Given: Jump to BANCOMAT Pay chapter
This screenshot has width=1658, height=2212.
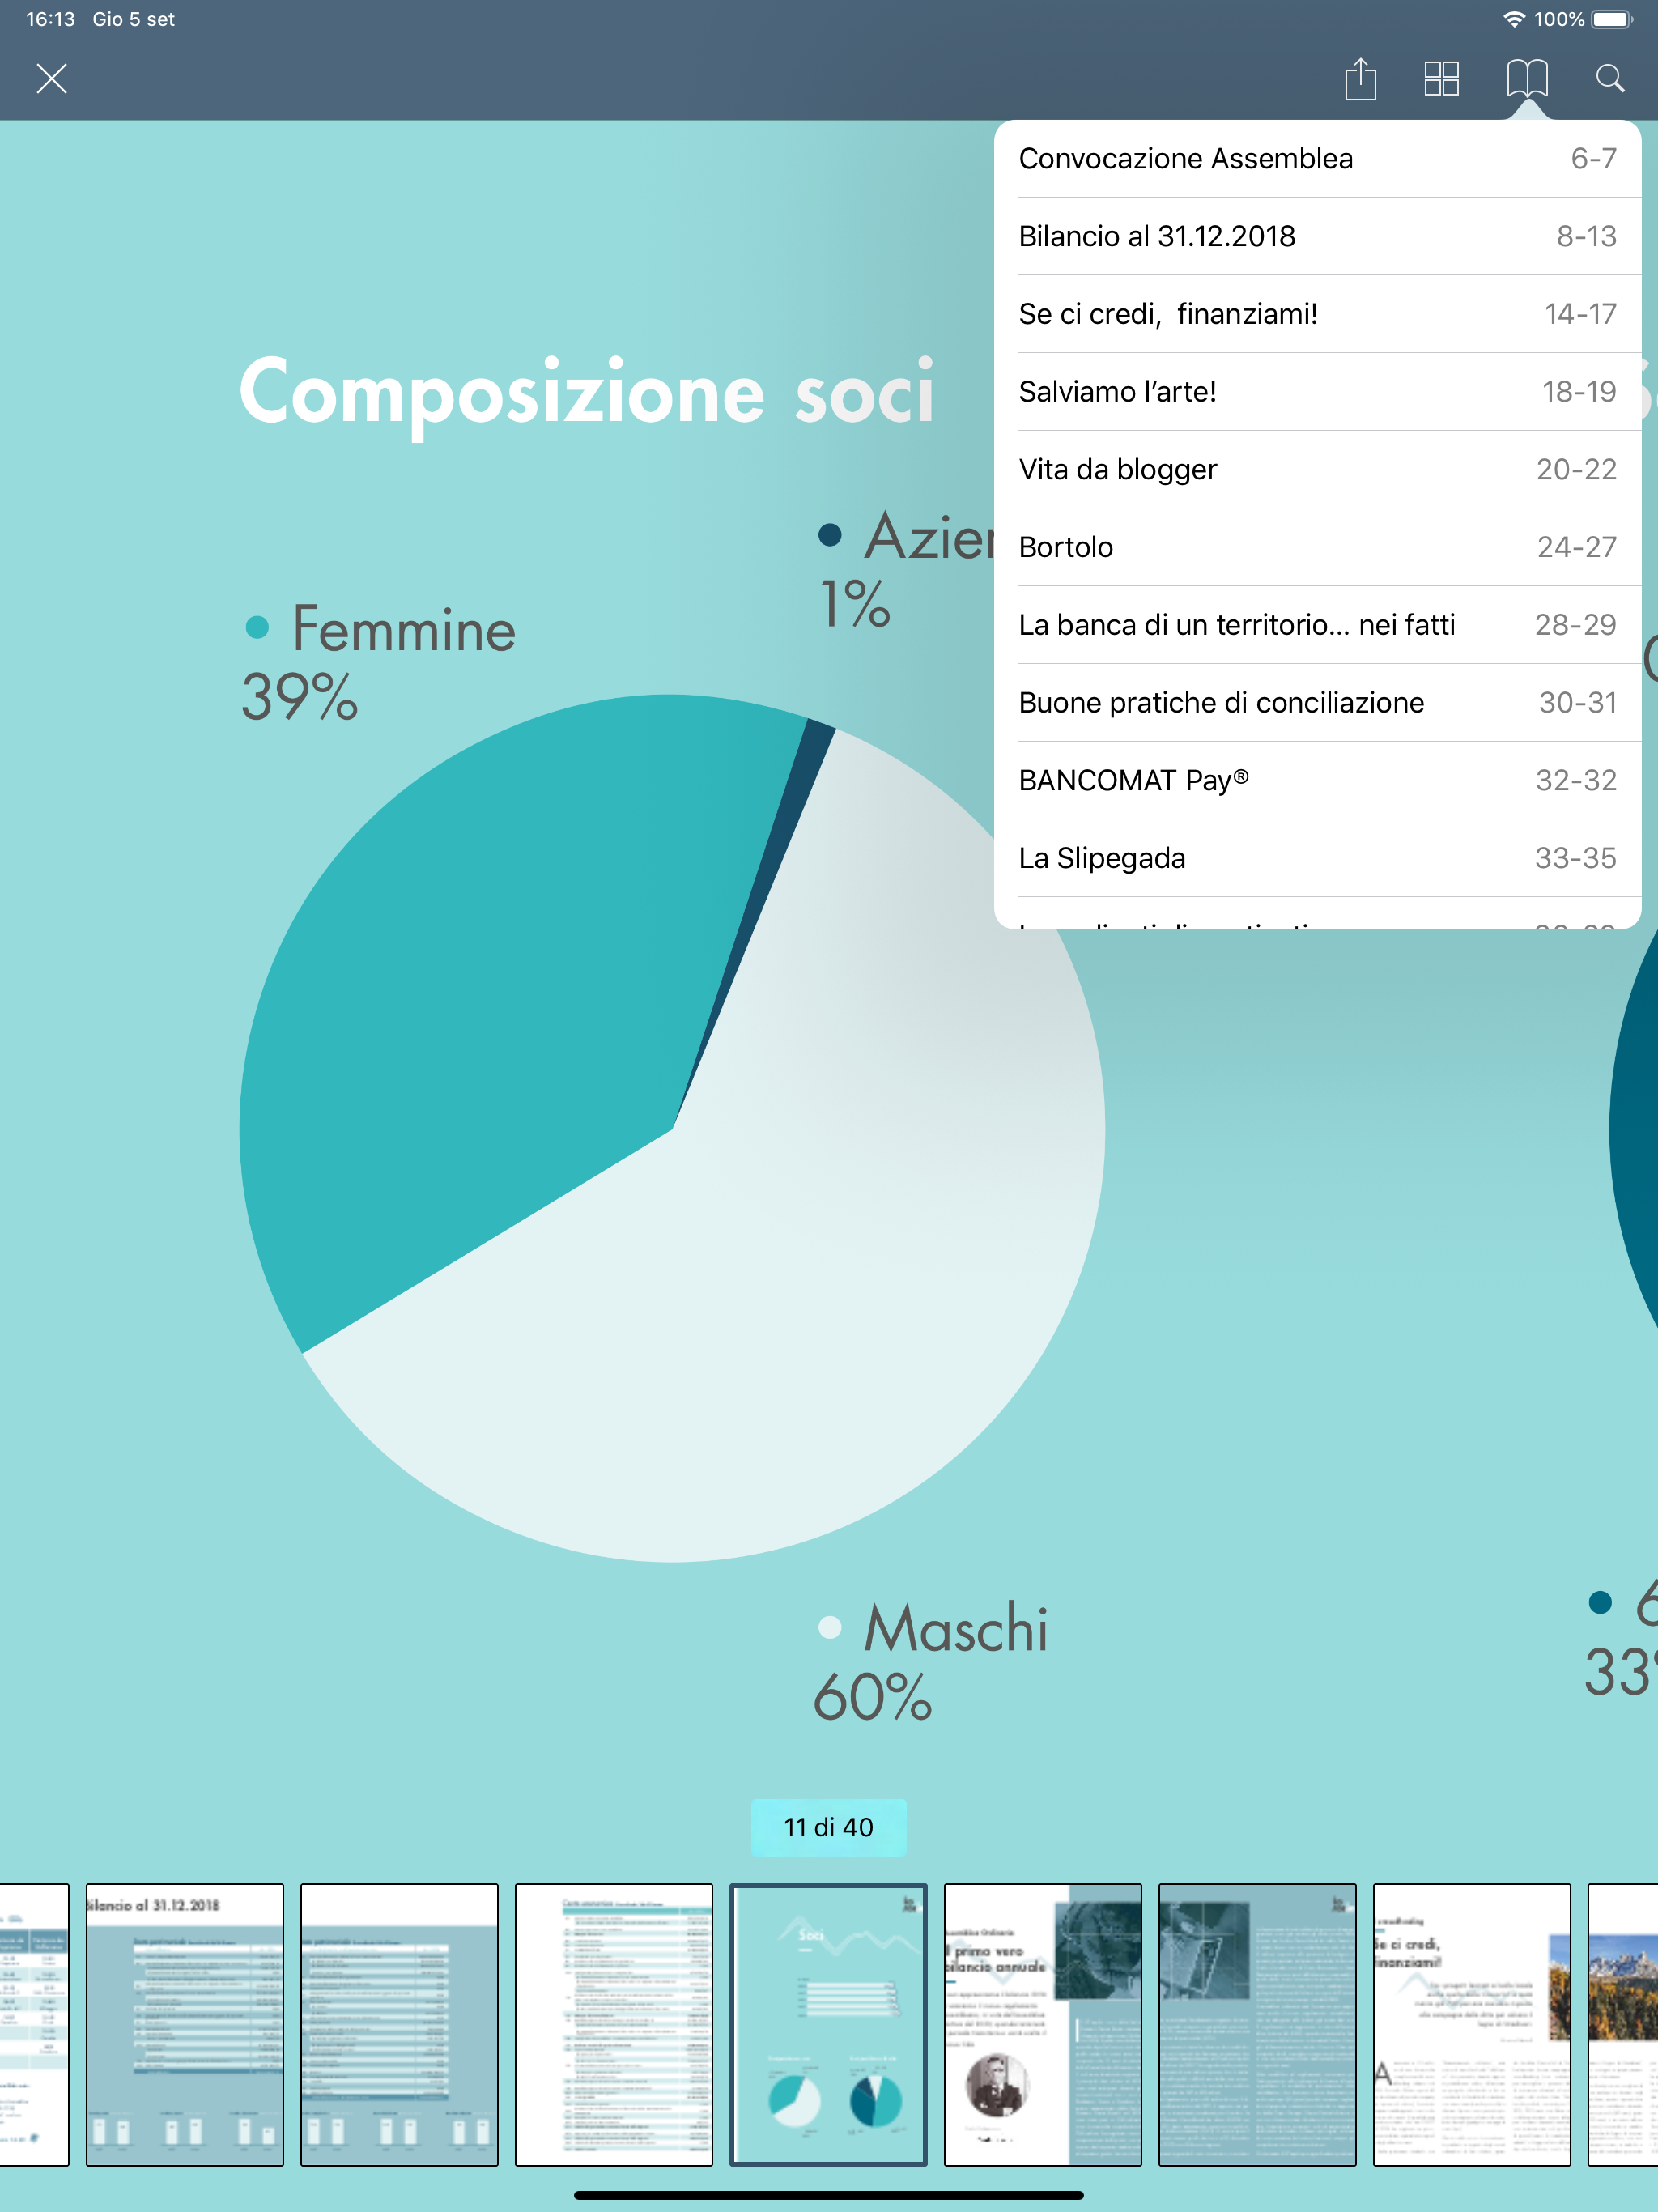Looking at the screenshot, I should pos(1317,780).
